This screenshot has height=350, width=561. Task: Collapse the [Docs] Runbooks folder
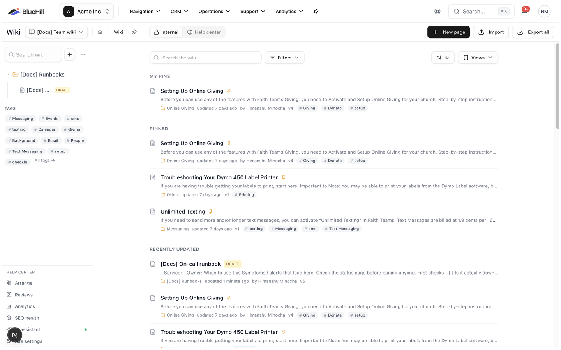(8, 75)
